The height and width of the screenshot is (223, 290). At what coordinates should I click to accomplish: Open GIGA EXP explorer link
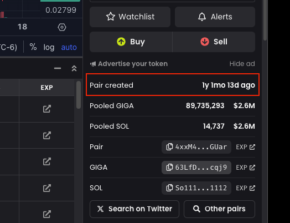coord(245,168)
